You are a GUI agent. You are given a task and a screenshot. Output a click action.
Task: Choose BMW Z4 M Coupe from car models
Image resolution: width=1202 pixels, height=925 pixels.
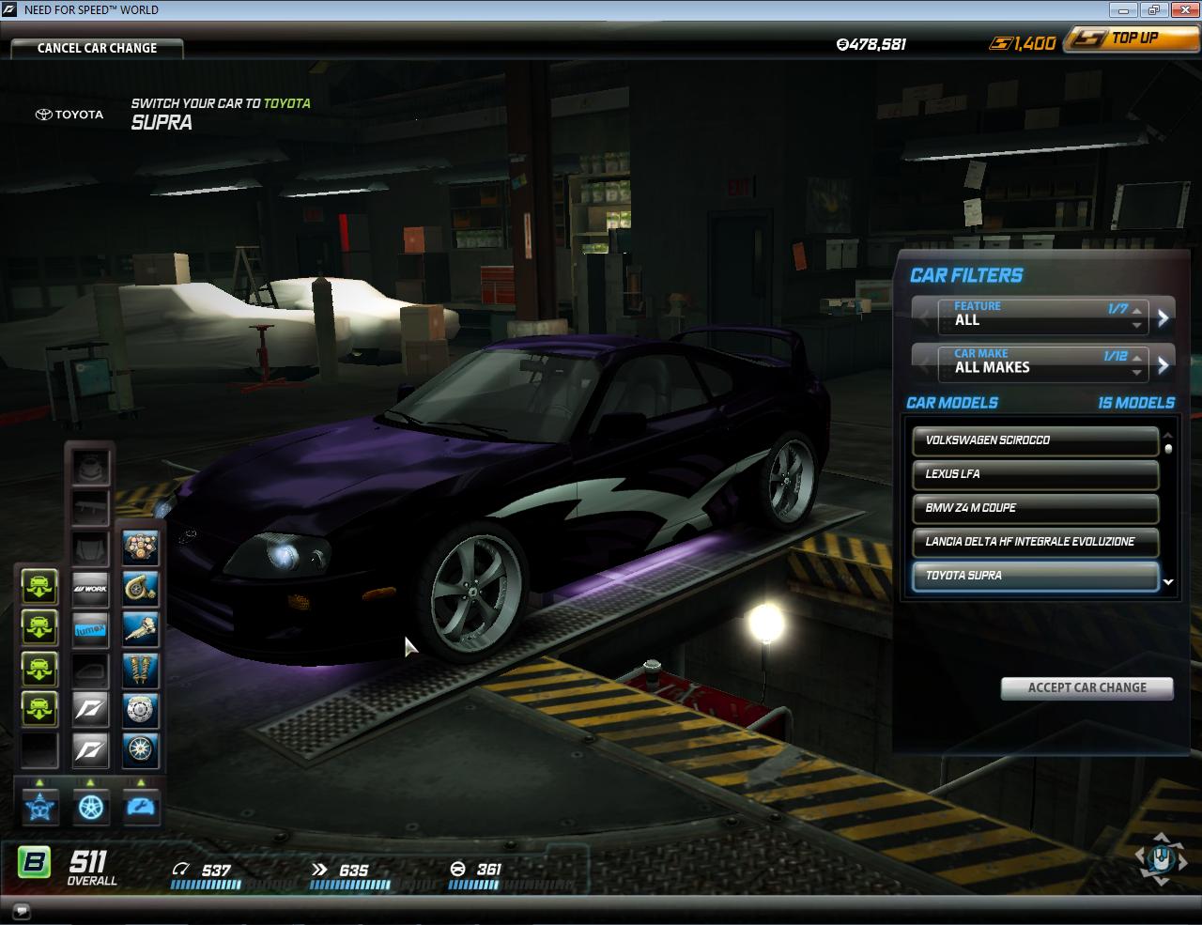point(1035,508)
